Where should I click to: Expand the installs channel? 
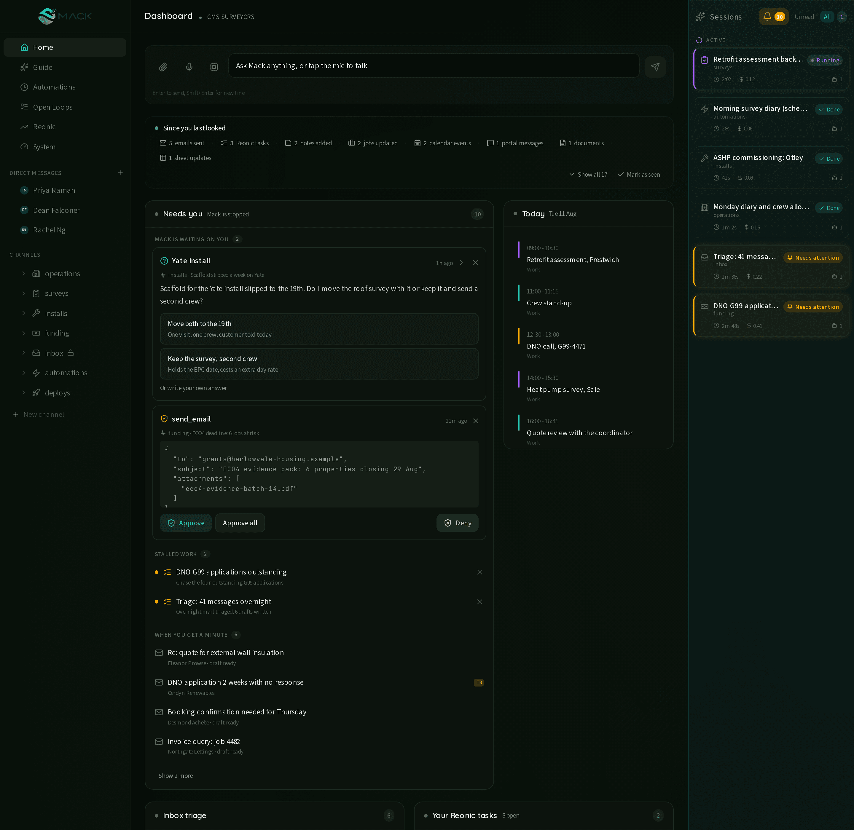[x=23, y=313]
